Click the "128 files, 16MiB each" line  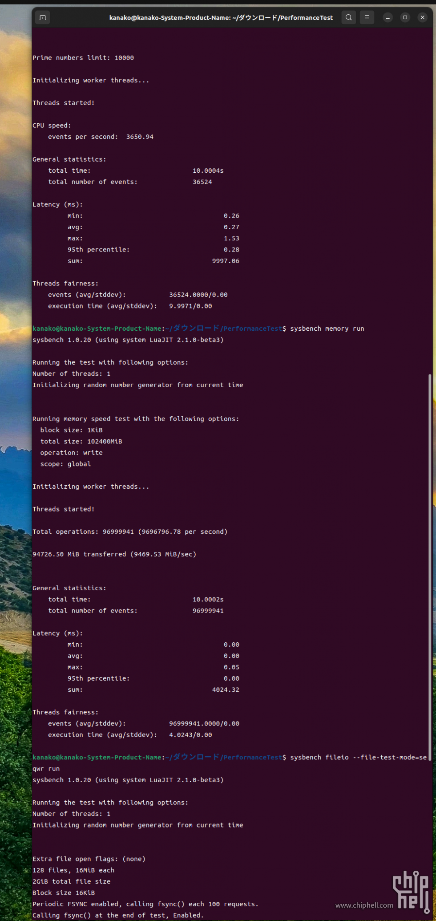tap(73, 870)
